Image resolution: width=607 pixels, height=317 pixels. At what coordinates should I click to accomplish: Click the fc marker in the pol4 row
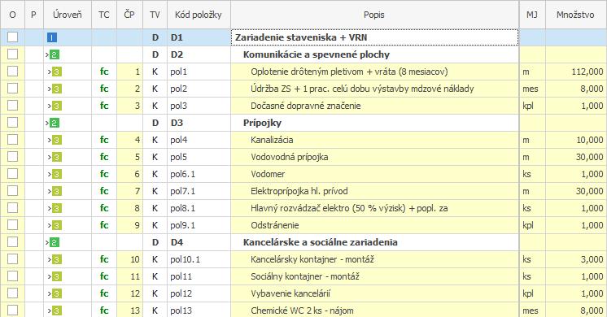coord(104,140)
